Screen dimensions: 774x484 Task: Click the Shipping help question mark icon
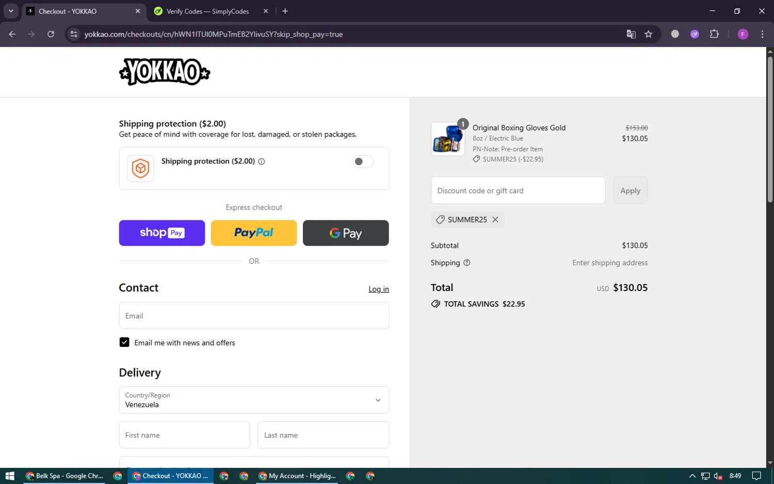(x=467, y=263)
